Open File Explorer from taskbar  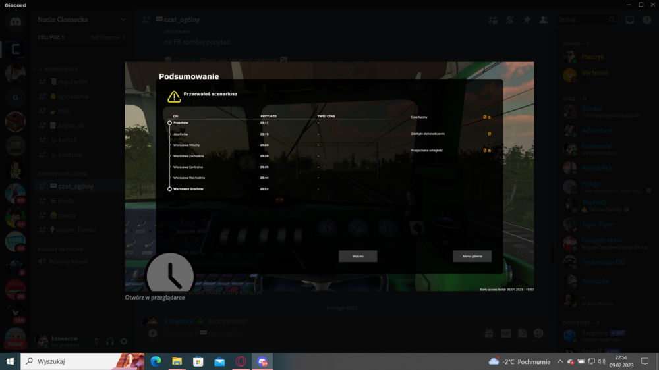pyautogui.click(x=177, y=361)
